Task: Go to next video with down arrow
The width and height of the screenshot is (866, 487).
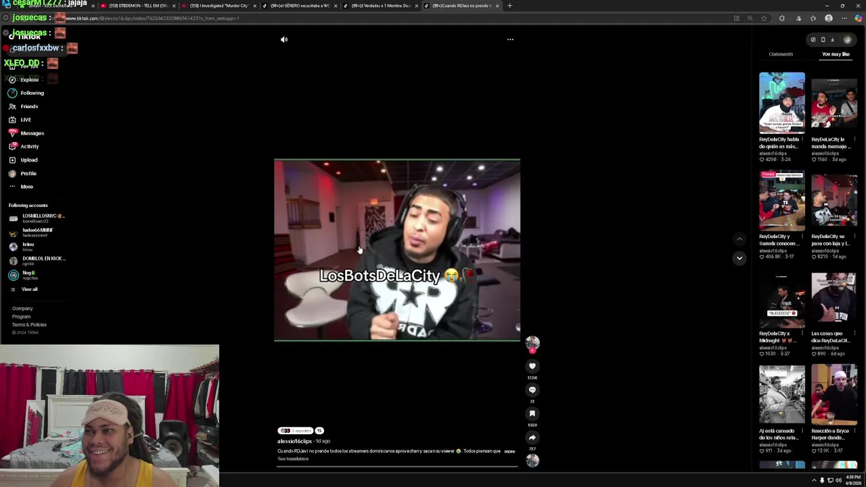Action: [x=739, y=258]
